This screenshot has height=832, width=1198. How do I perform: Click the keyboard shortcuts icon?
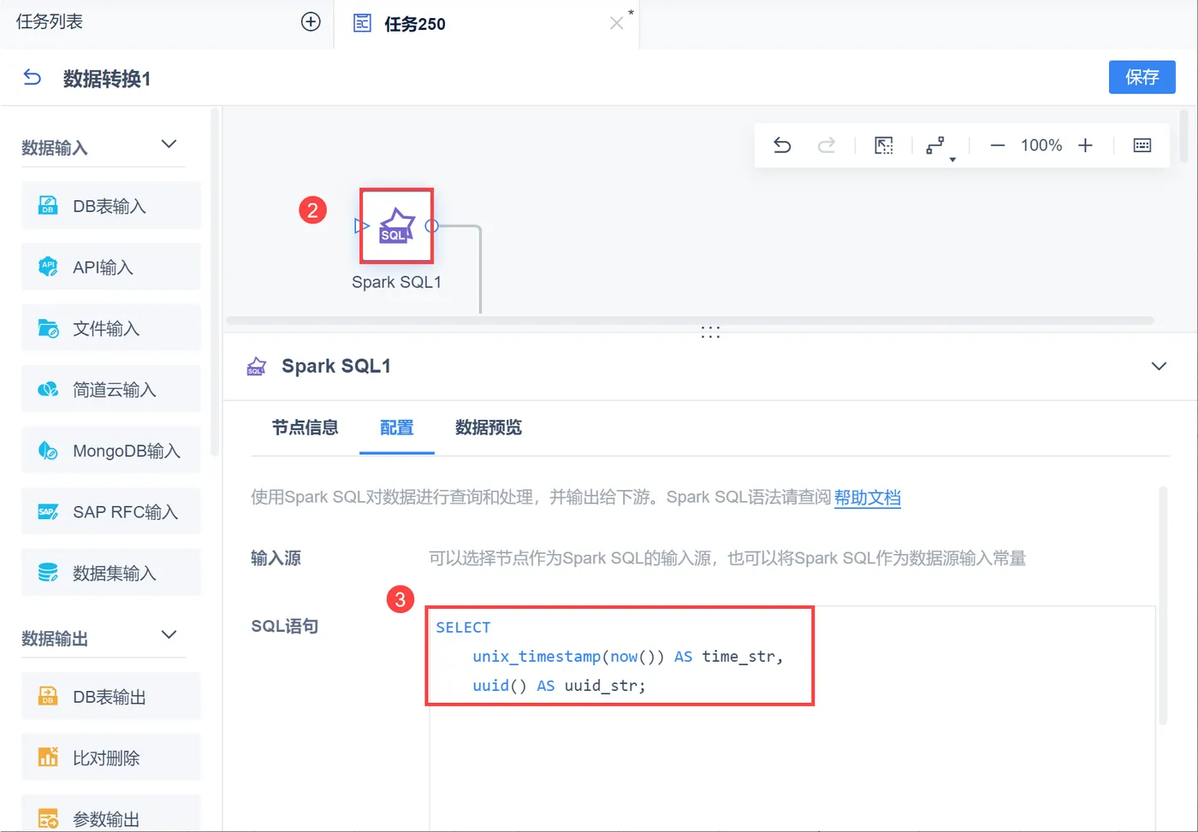click(x=1142, y=145)
